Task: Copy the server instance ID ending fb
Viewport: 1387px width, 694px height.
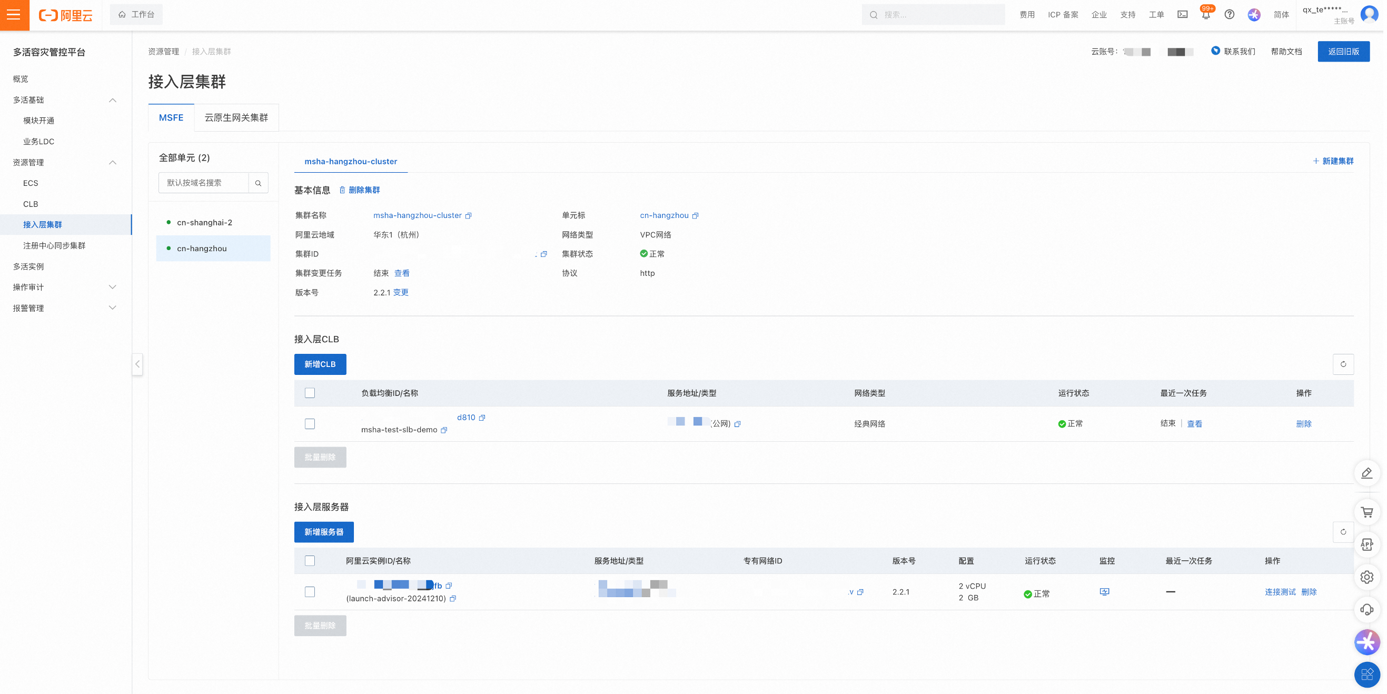Action: [450, 587]
